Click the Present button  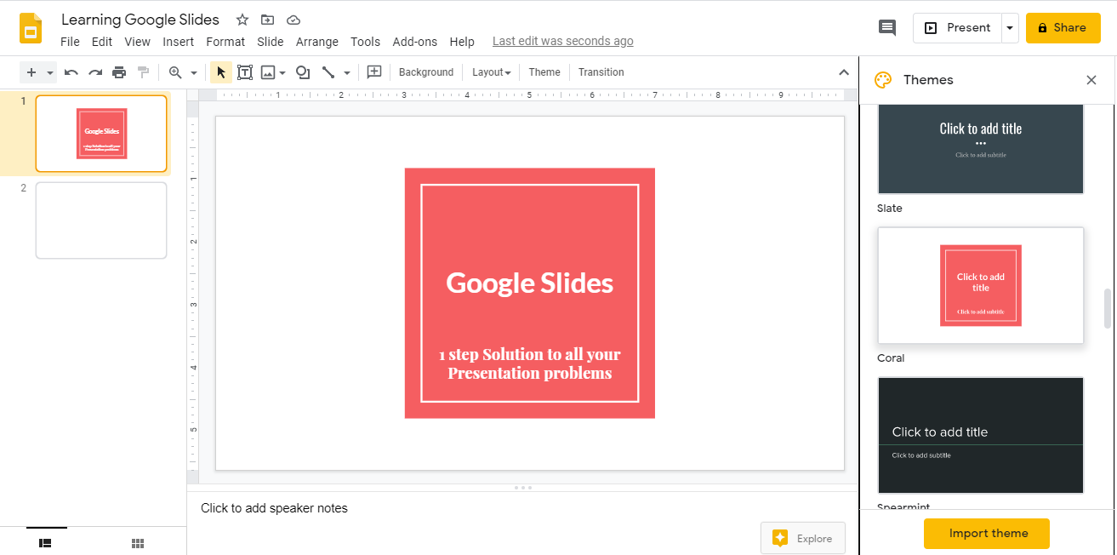pos(957,28)
